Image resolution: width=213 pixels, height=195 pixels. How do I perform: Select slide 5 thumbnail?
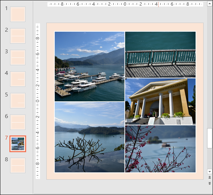pyautogui.click(x=18, y=101)
